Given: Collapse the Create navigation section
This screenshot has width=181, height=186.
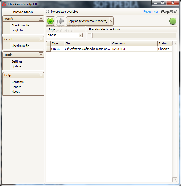Looking at the screenshot, I should point(41,39).
